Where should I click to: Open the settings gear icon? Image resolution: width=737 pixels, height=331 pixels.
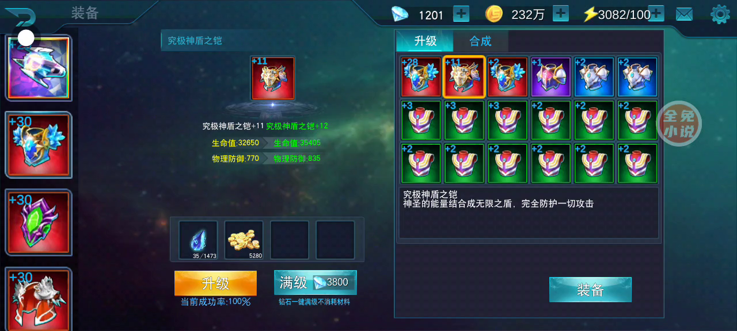pos(720,14)
